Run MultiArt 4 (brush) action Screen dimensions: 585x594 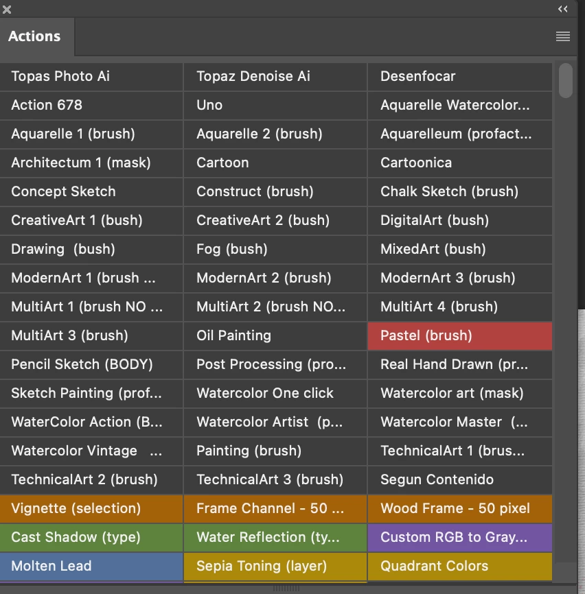pyautogui.click(x=460, y=307)
